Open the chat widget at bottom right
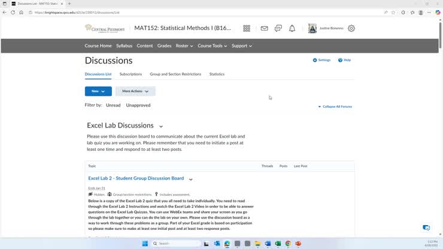This screenshot has width=443, height=249. coord(426,227)
